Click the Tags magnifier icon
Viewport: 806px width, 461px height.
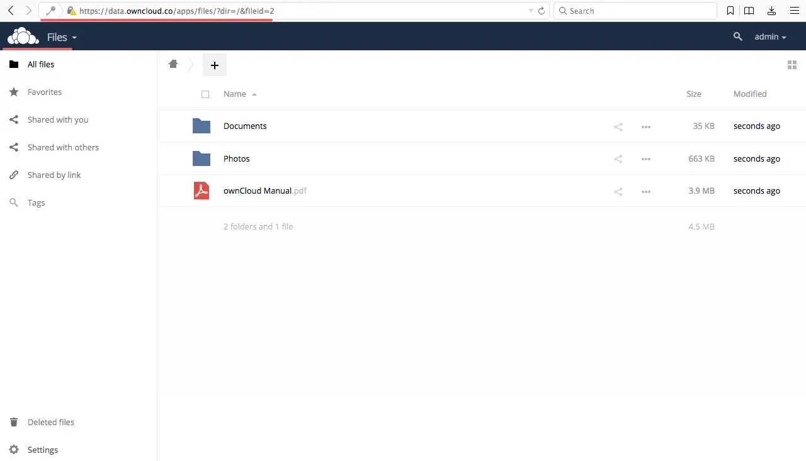coord(14,203)
